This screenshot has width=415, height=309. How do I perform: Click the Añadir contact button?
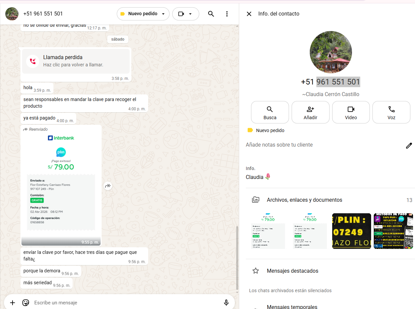pyautogui.click(x=310, y=112)
